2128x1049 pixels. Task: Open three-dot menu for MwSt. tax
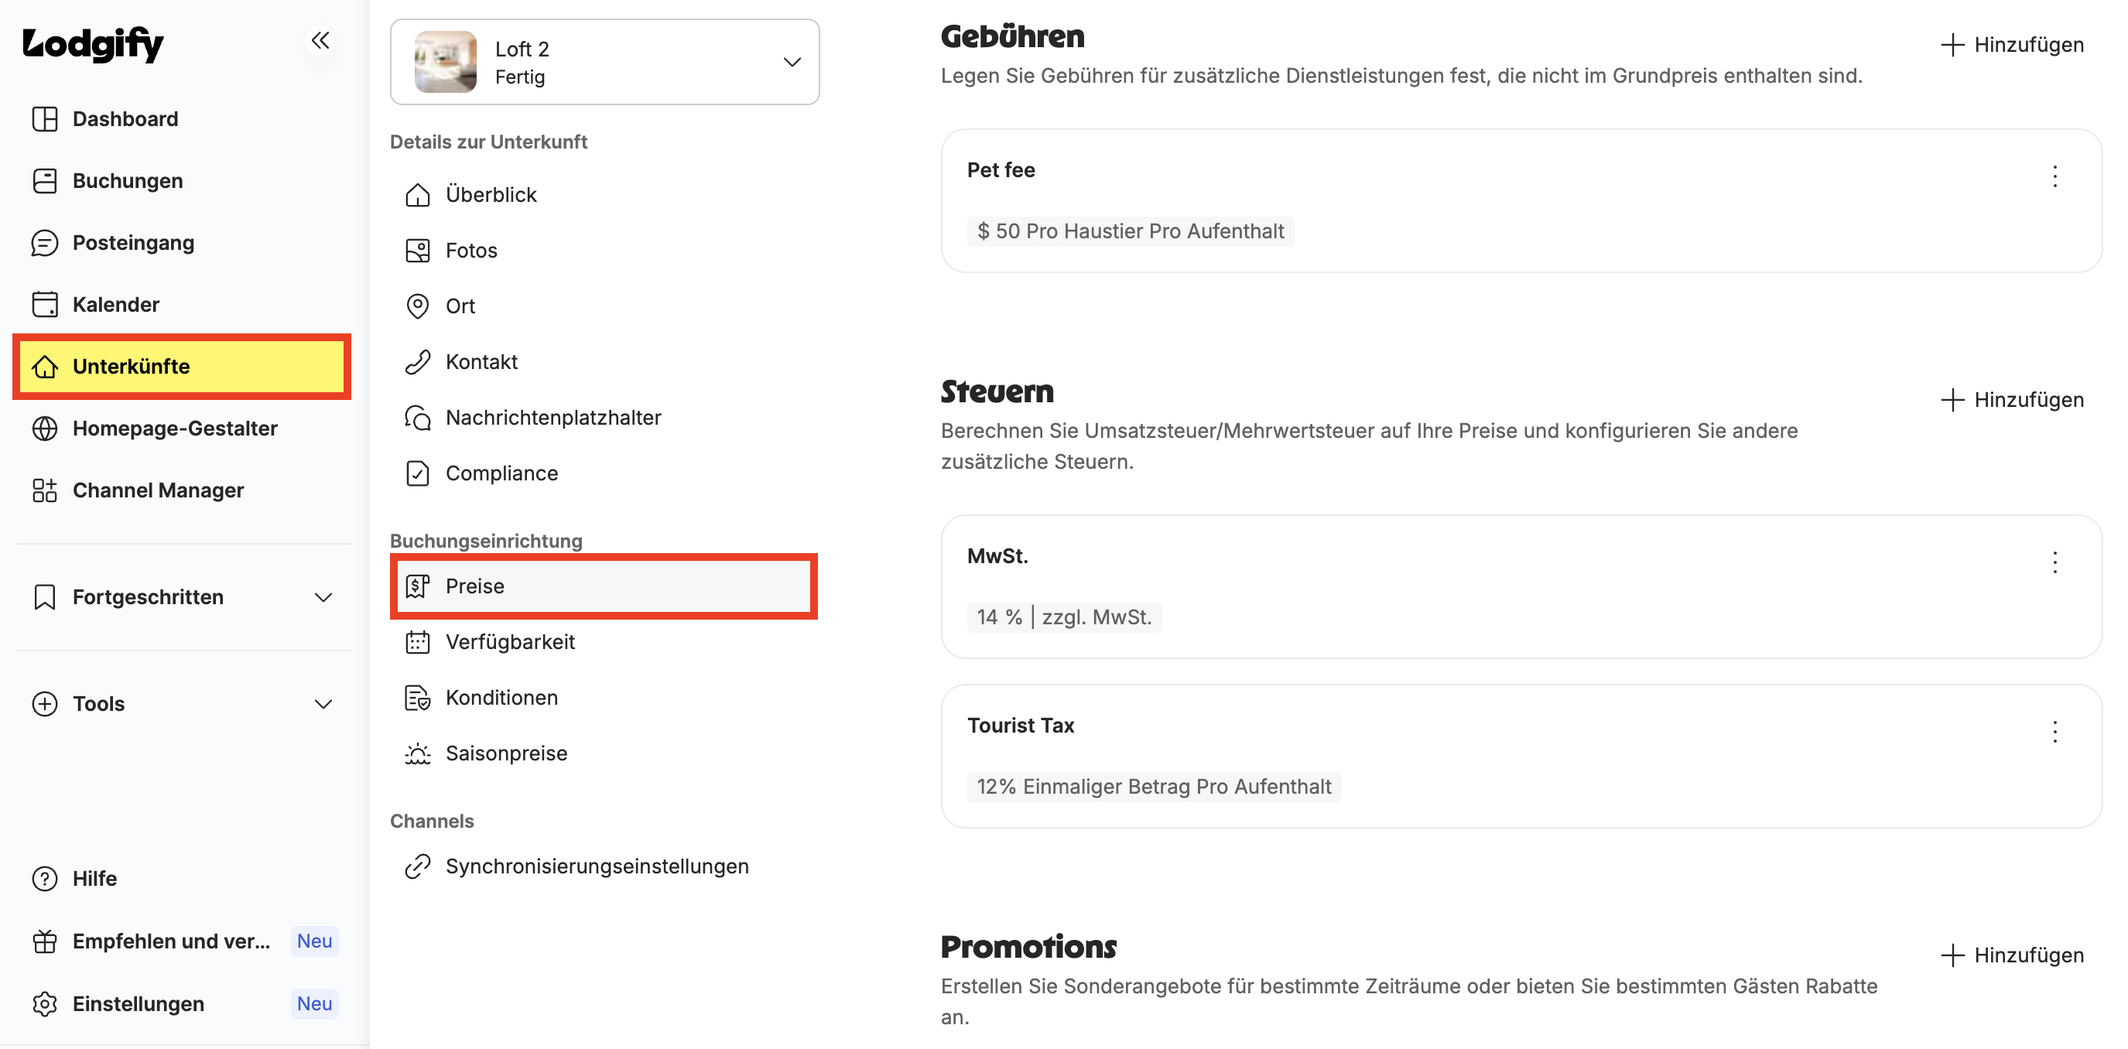pyautogui.click(x=2054, y=562)
